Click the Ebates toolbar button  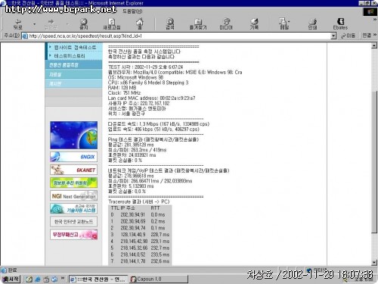pos(340,24)
